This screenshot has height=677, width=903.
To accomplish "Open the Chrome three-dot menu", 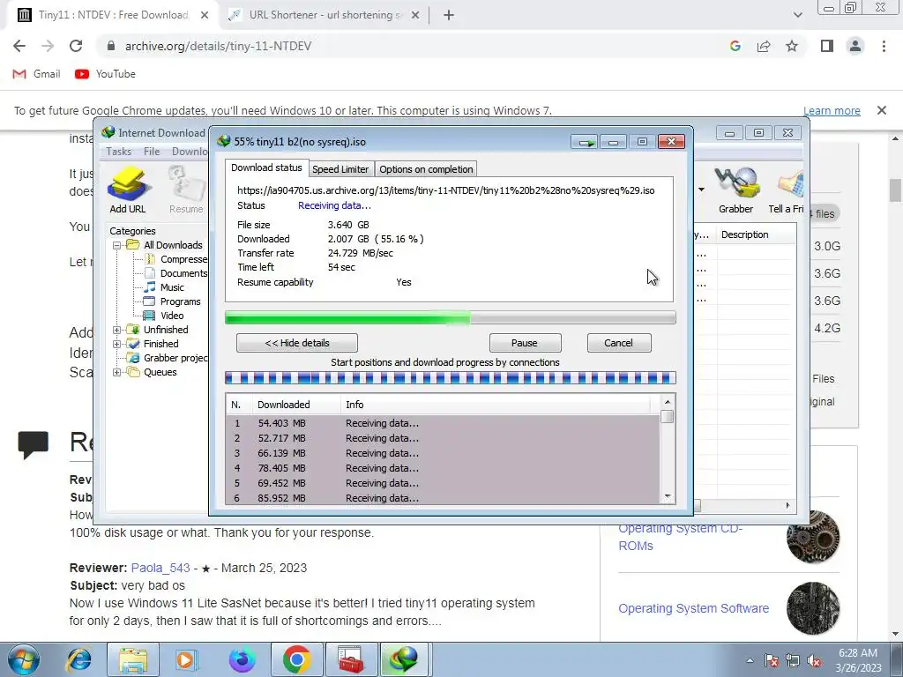I will coord(884,46).
